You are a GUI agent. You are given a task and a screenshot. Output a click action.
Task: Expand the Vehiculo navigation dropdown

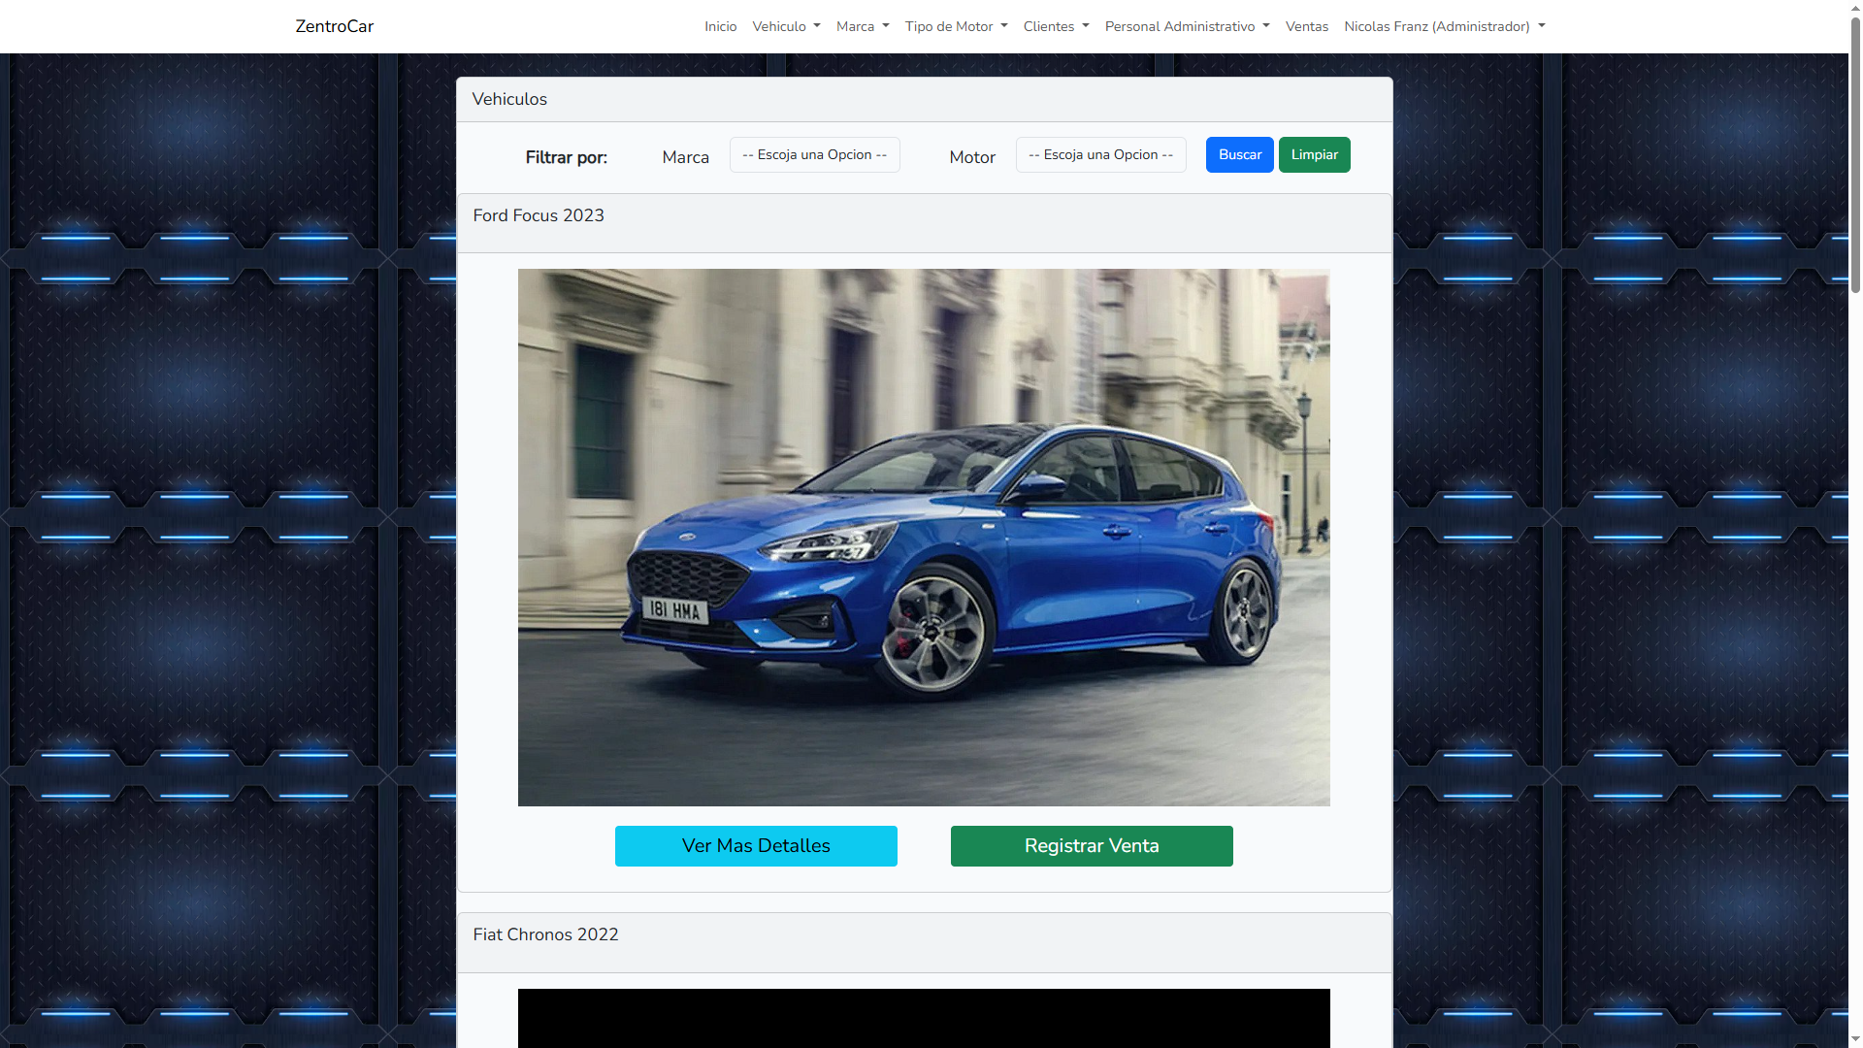click(x=786, y=26)
